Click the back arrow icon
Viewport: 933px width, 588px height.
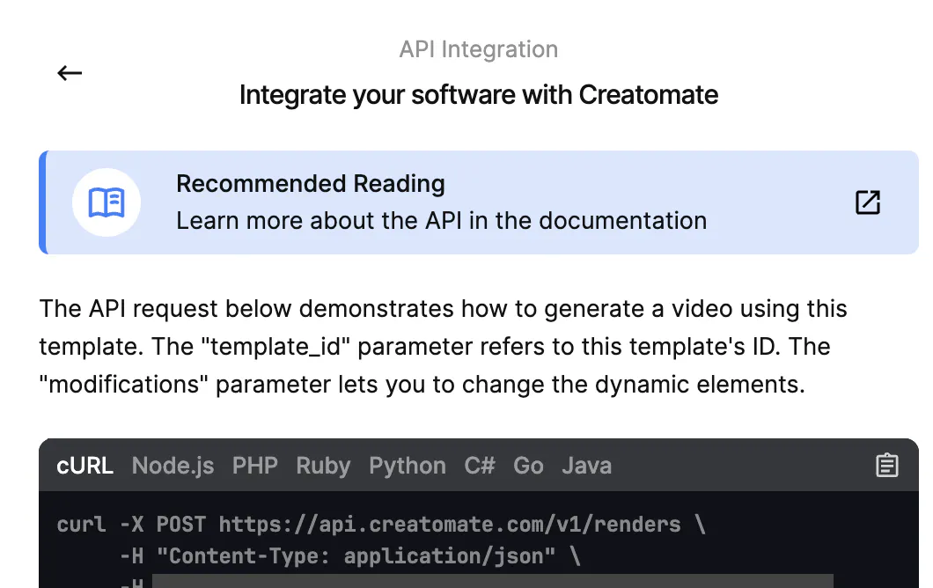pos(70,73)
